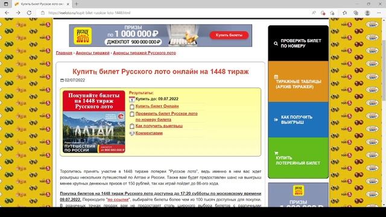
Task: Open a new browser tab
Action: pyautogui.click(x=77, y=4)
